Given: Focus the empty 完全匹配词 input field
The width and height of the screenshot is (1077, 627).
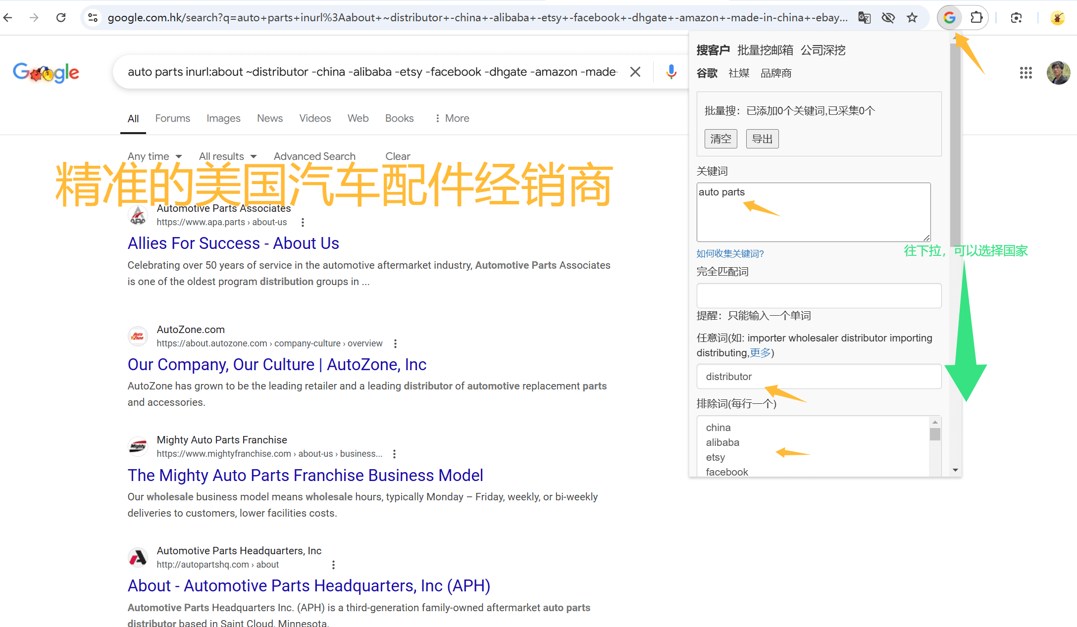Looking at the screenshot, I should 819,295.
